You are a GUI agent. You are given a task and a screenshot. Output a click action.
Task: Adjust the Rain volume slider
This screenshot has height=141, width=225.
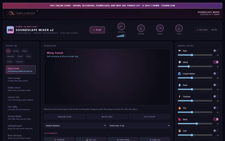(x=195, y=55)
